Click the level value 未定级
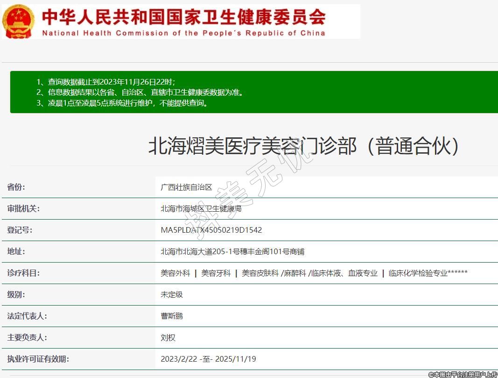Screen dimensions: 498x378 [x=172, y=295]
